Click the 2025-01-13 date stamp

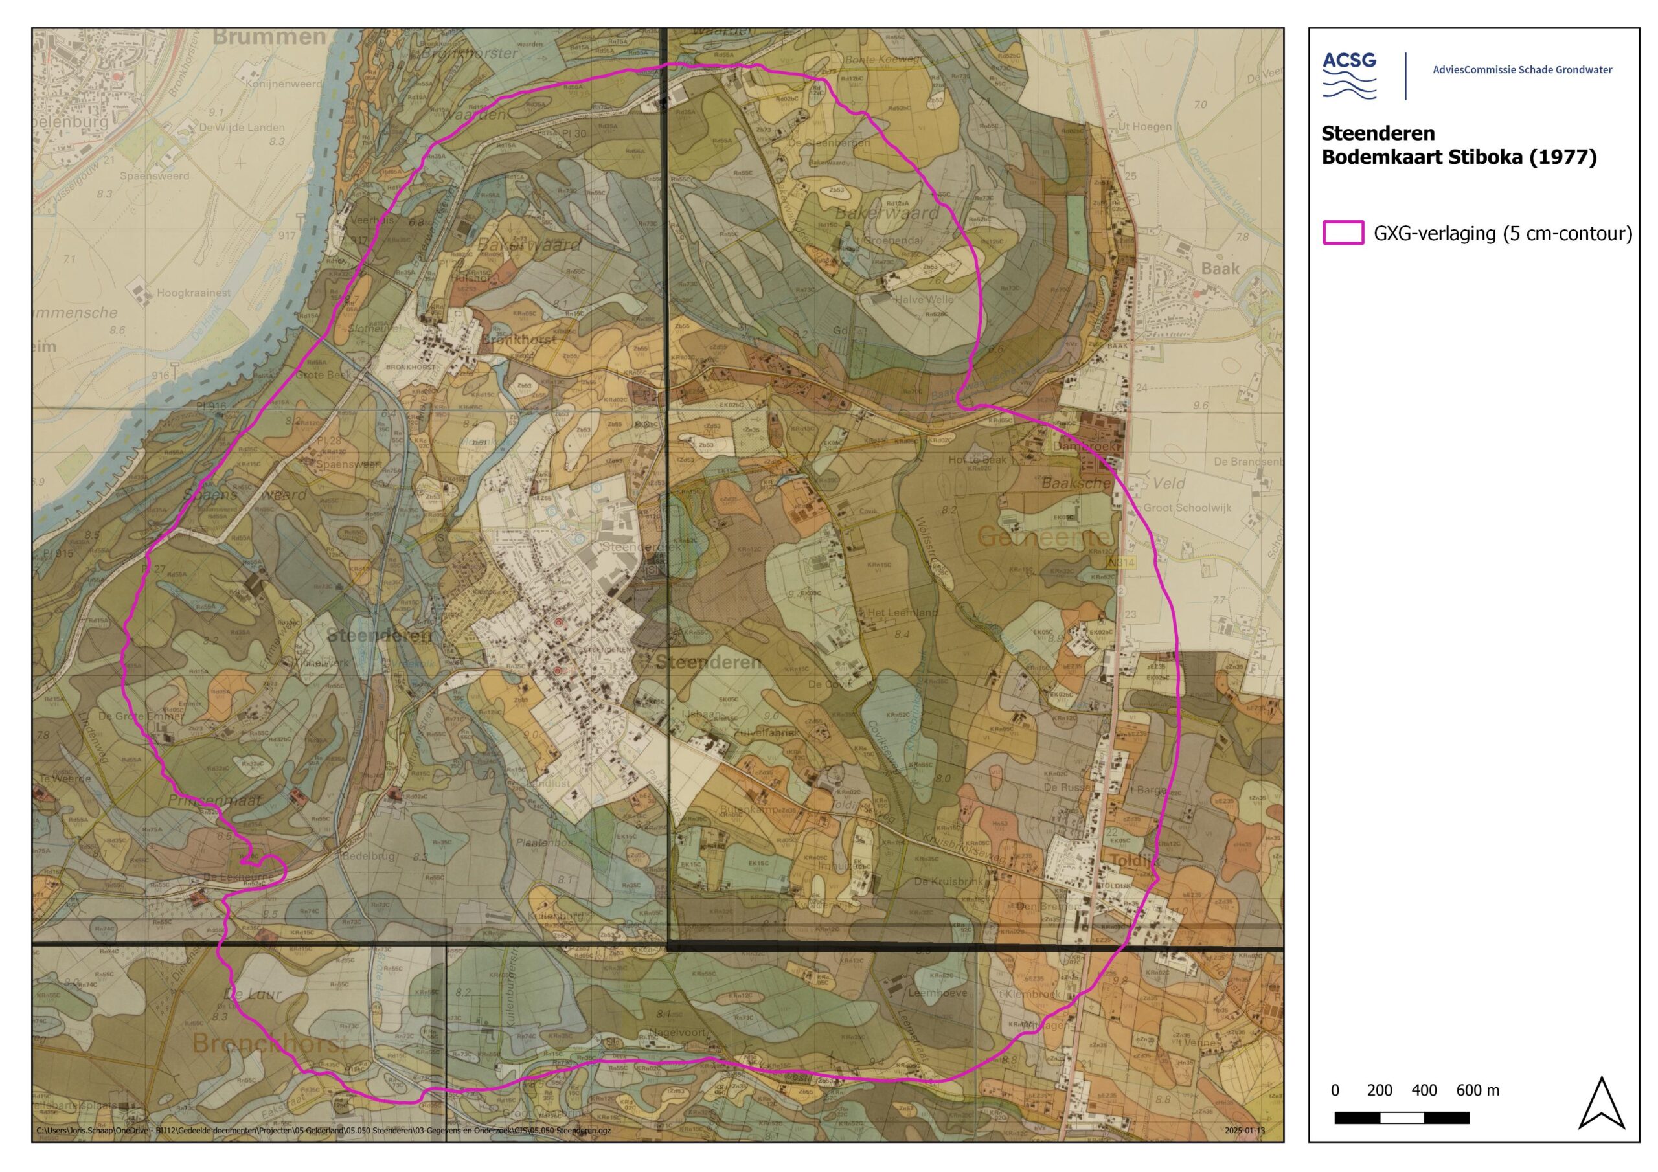pos(1245,1131)
